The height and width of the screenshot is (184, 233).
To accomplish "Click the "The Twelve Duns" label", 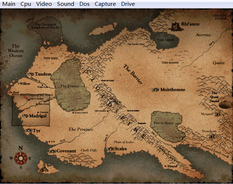I will [x=136, y=44].
